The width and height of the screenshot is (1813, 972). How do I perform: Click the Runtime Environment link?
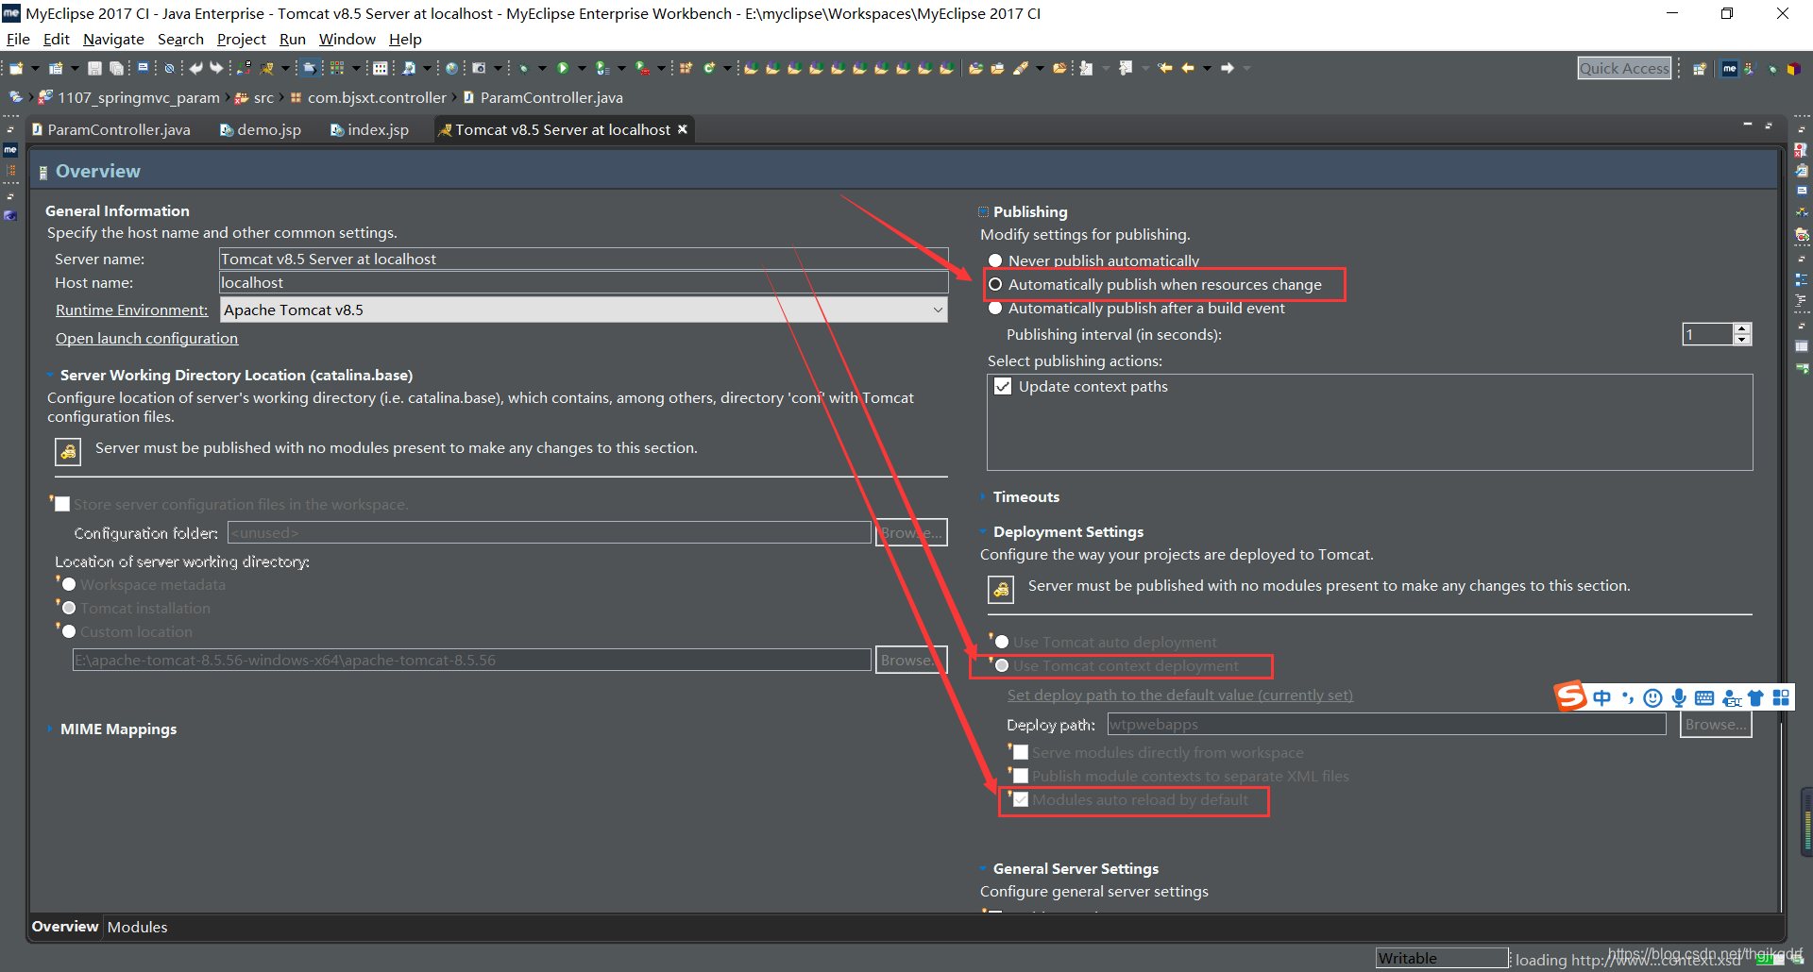(131, 310)
